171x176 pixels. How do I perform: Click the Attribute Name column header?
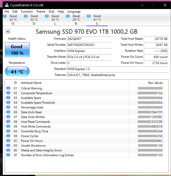point(74,83)
